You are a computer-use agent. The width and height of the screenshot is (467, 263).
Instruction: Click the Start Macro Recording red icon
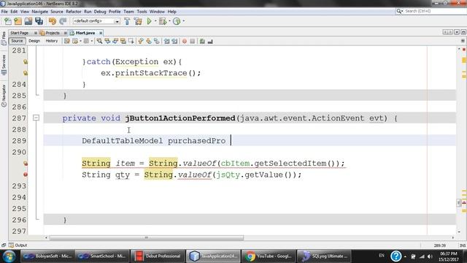(185, 41)
